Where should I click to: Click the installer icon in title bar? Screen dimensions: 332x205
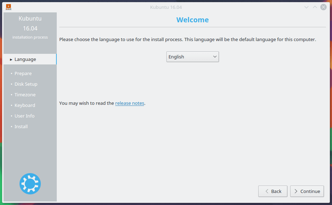[x=9, y=7]
